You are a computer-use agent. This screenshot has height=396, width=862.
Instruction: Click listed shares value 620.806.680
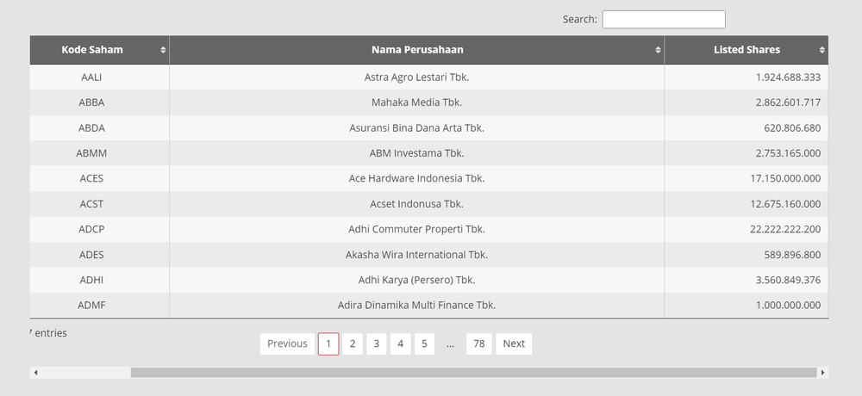[792, 128]
